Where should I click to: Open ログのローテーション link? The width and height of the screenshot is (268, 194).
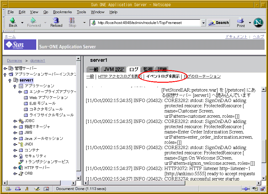point(202,76)
